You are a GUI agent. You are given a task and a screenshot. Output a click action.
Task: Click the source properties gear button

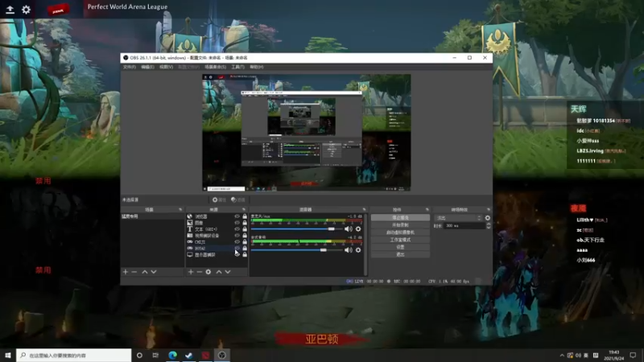pyautogui.click(x=219, y=200)
